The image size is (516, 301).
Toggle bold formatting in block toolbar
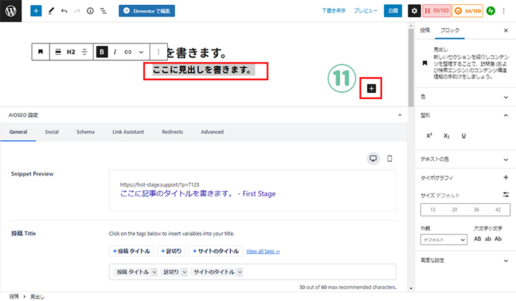pyautogui.click(x=102, y=52)
